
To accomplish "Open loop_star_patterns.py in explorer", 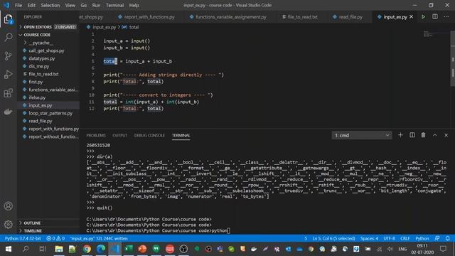I will click(50, 113).
